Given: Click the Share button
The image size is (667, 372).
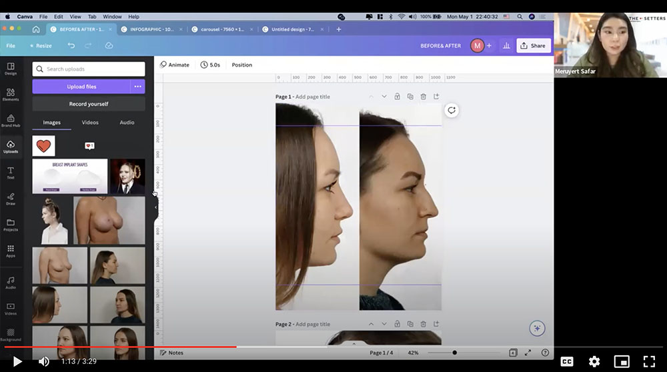Looking at the screenshot, I should [534, 45].
